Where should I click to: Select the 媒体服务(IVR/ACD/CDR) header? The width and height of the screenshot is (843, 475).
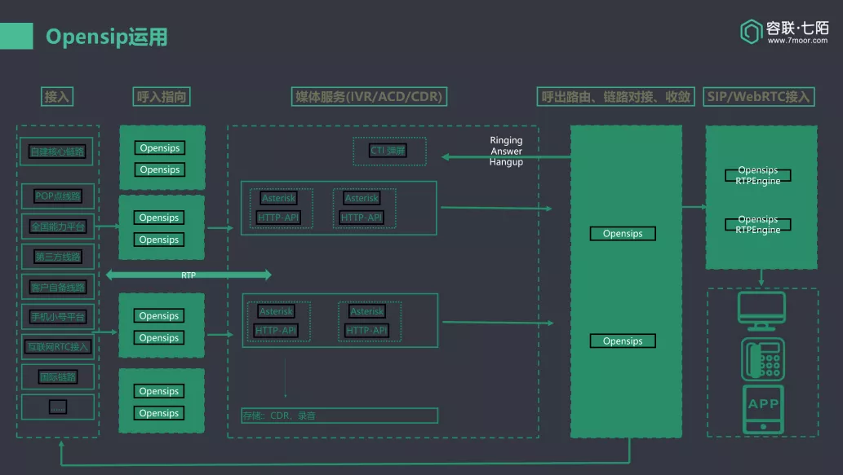369,97
